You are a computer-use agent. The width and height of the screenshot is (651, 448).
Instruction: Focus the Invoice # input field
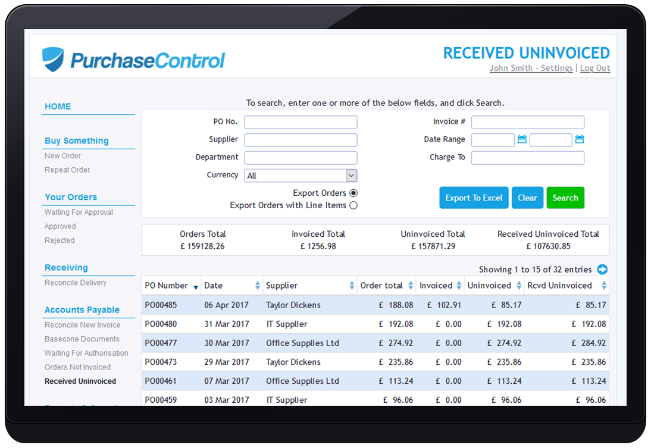click(528, 122)
